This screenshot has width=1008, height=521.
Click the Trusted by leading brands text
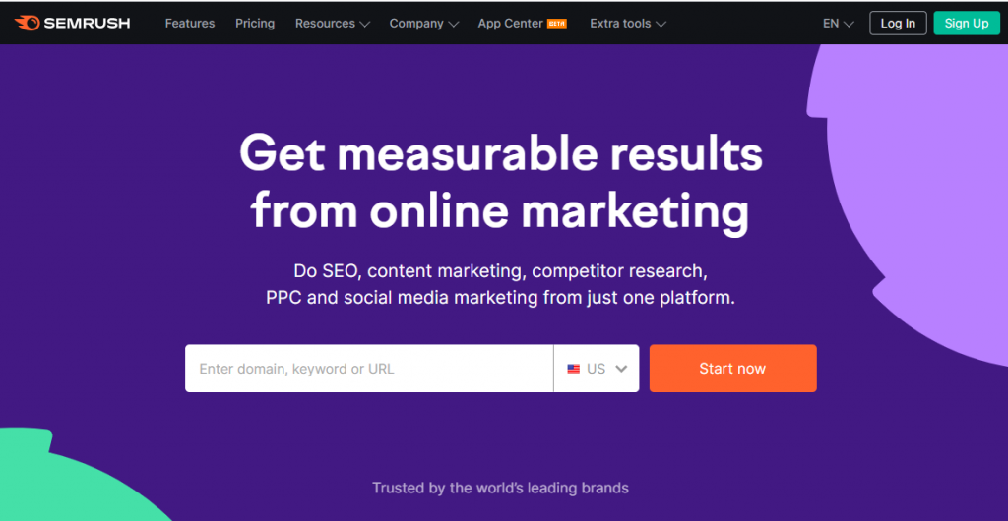[x=500, y=488]
